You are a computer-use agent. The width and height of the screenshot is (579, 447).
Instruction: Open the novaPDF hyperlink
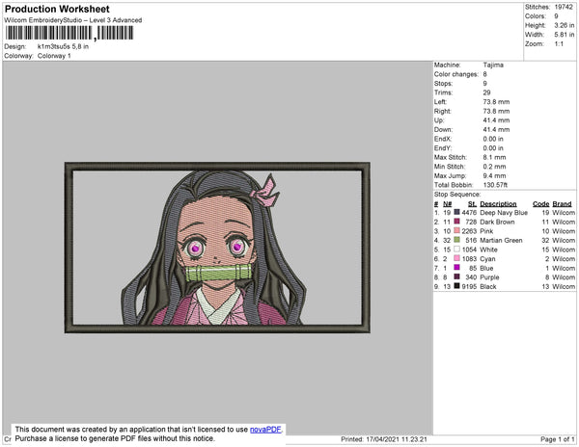(265, 430)
